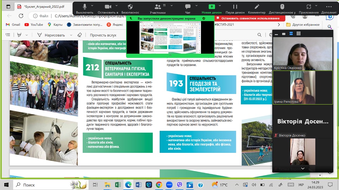The image size is (339, 190).
Task: Open Чат chat panel
Action: (188, 9)
